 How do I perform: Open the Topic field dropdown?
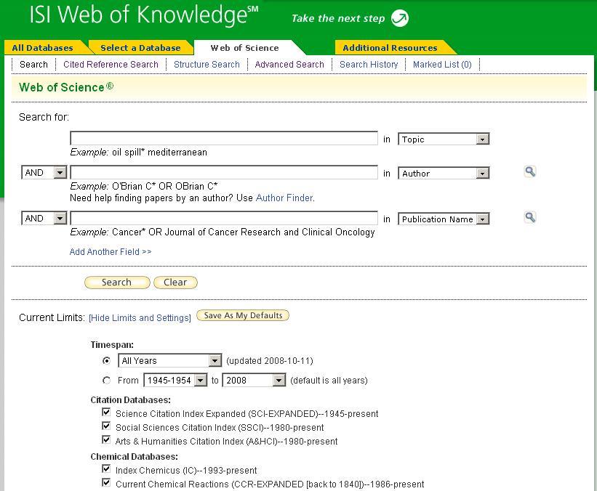pyautogui.click(x=444, y=139)
